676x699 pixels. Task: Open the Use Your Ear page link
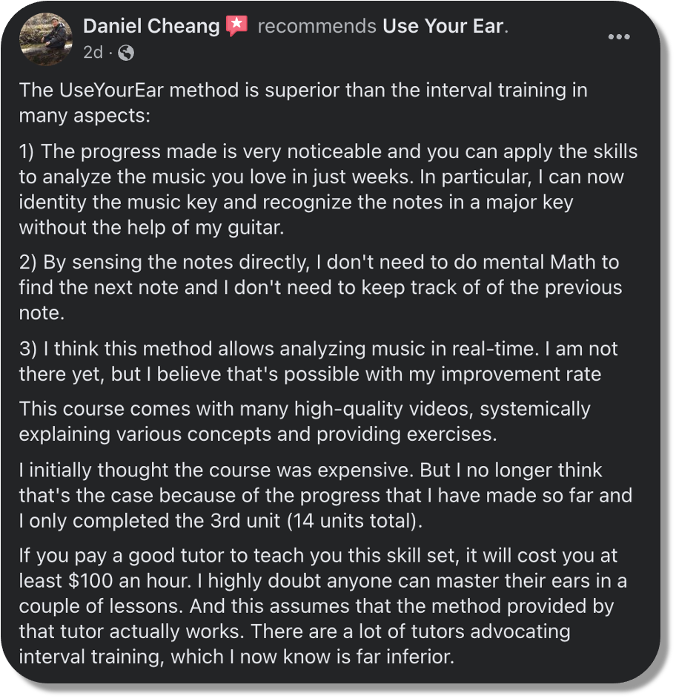coord(443,27)
